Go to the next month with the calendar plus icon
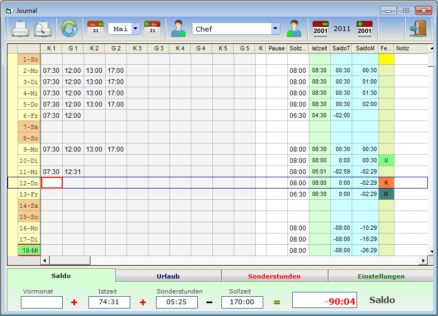Viewport: 438px width, 316px height. coord(152,28)
